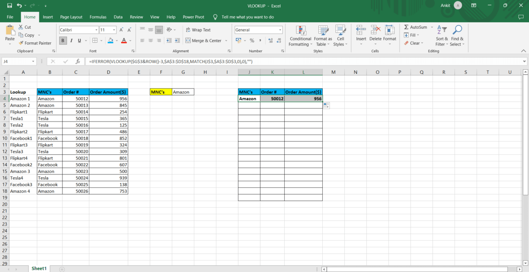Click Decrease Decimal icon

[x=278, y=40]
